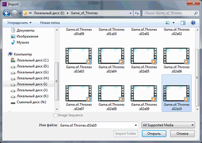This screenshot has height=143, width=202.
Task: Select the Game.of.Thrones.s02e08 video thumbnail
Action: (111, 93)
